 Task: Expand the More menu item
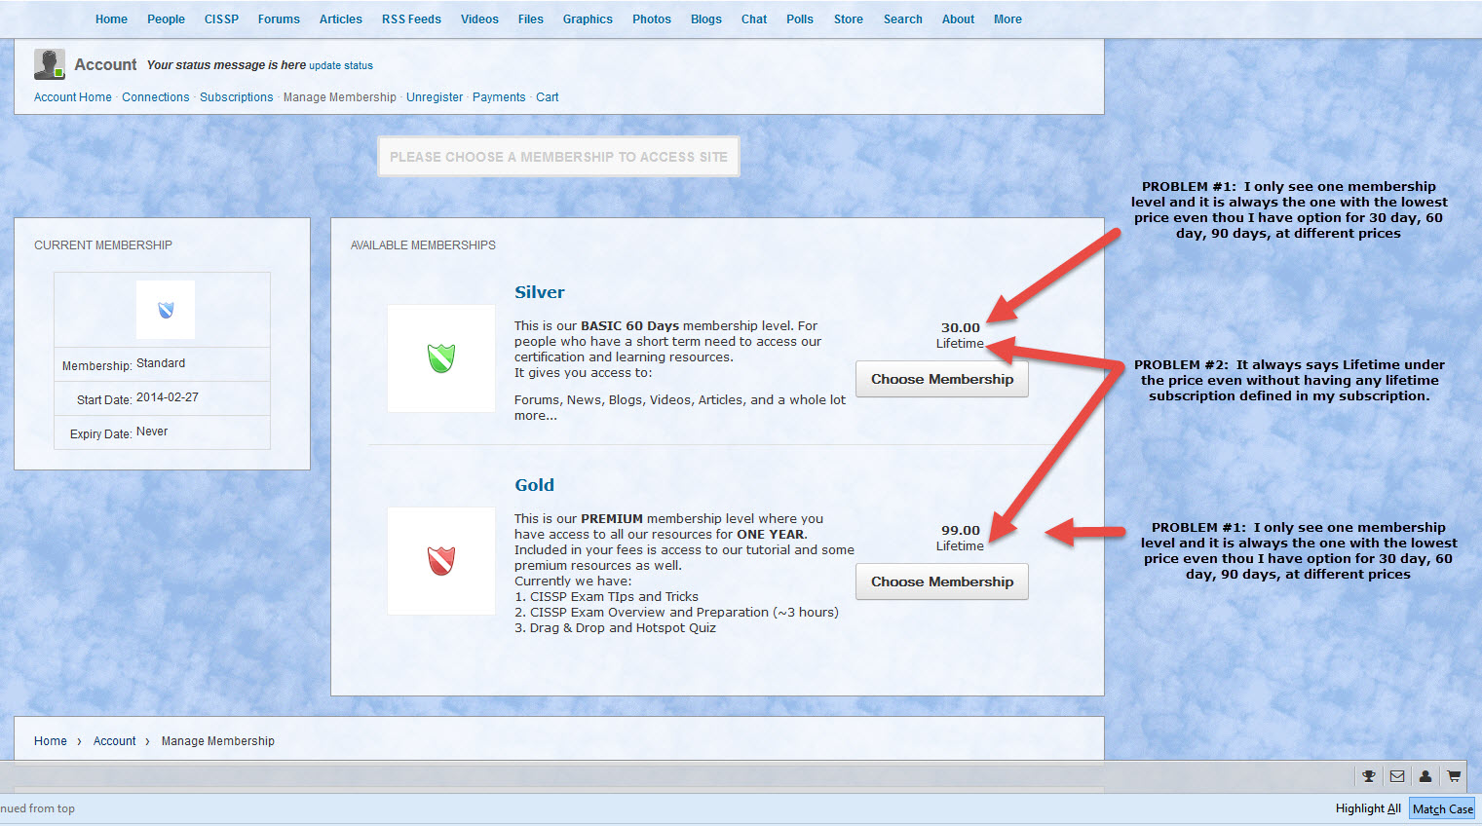[x=1008, y=19]
